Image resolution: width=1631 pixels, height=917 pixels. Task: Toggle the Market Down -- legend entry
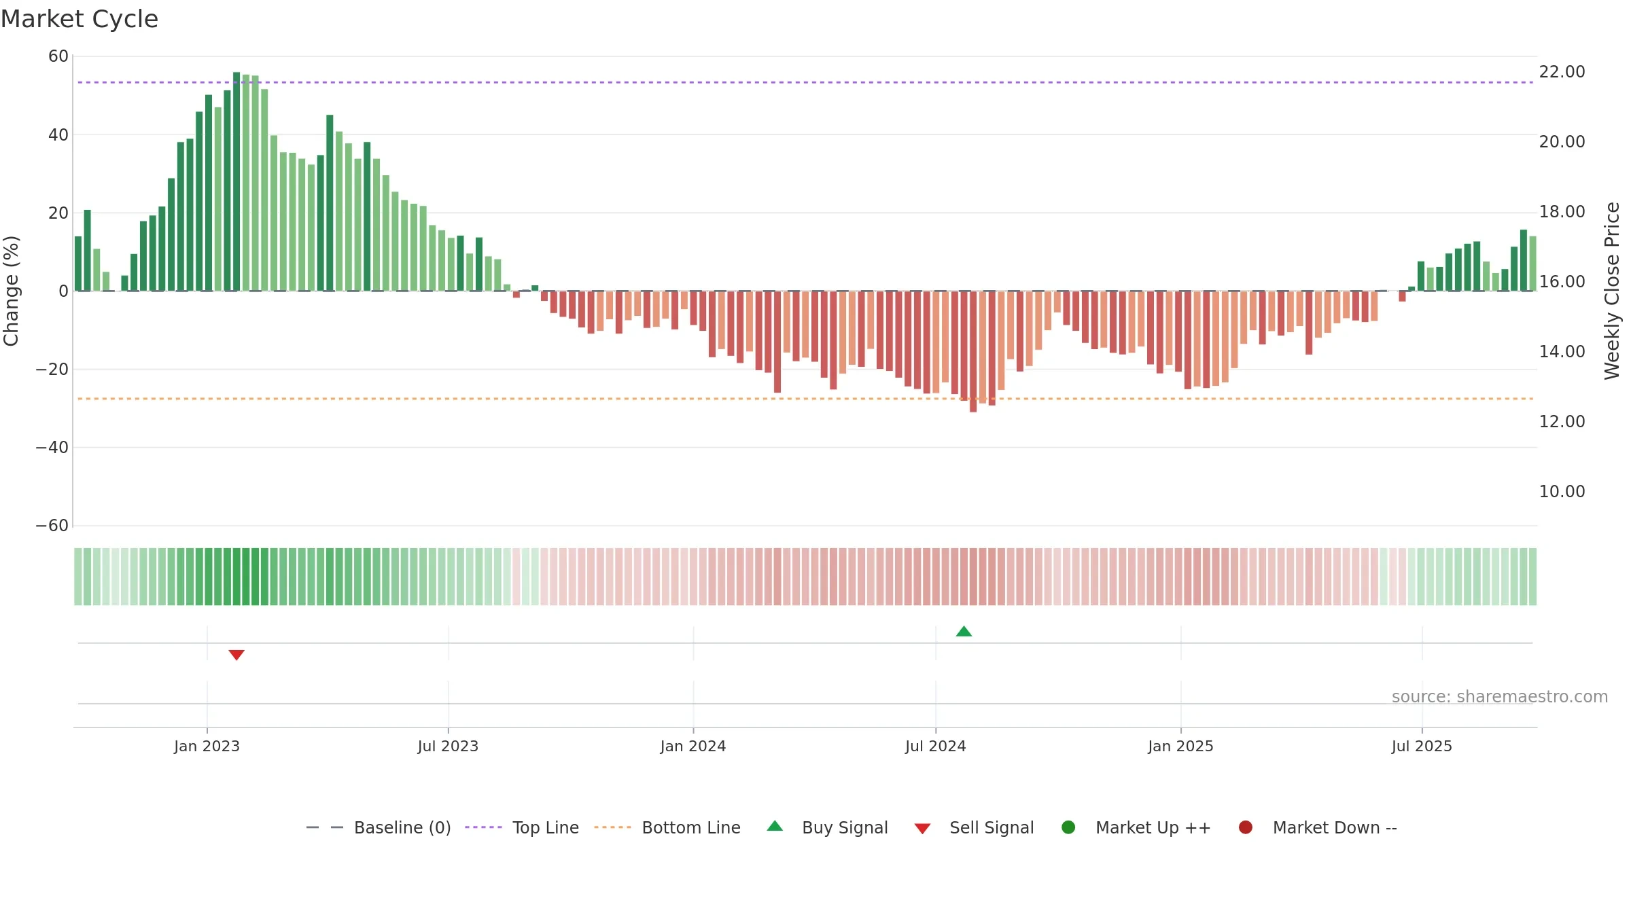click(x=1318, y=827)
